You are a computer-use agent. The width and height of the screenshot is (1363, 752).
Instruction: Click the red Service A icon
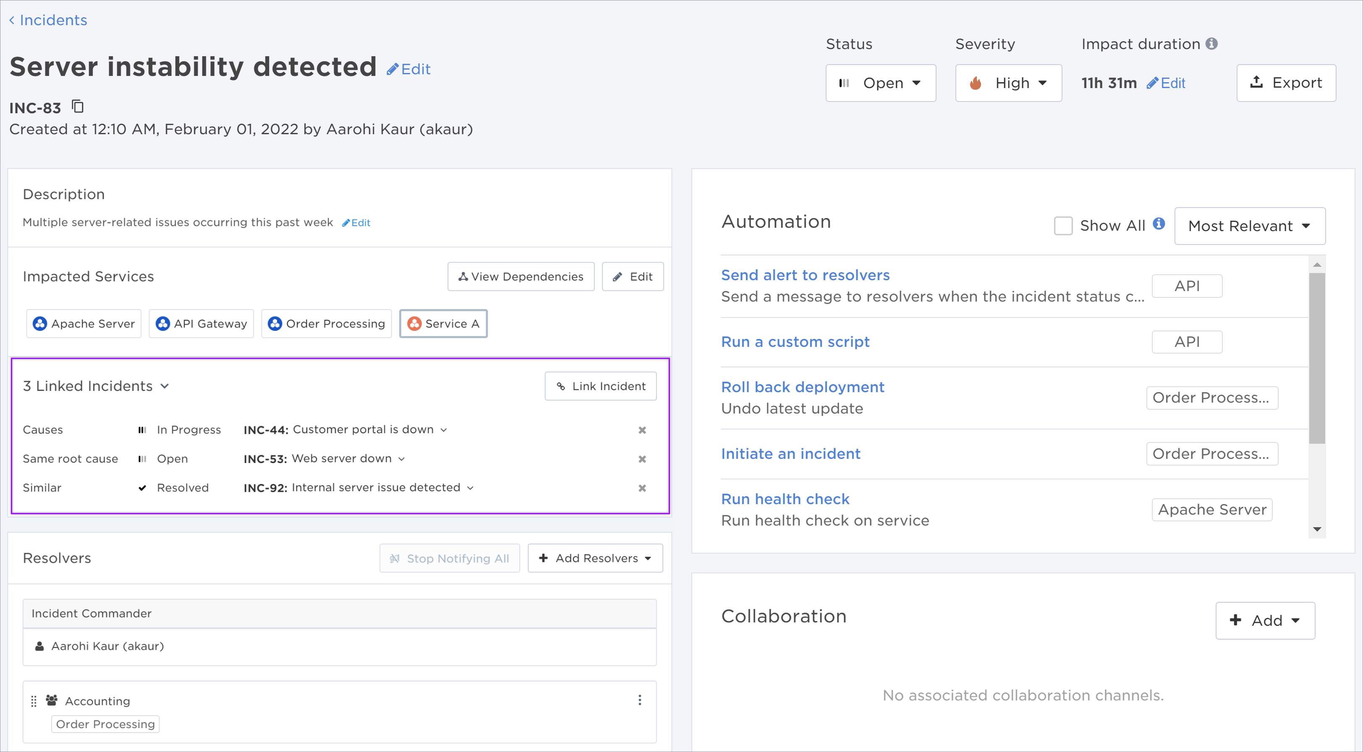[x=414, y=324]
